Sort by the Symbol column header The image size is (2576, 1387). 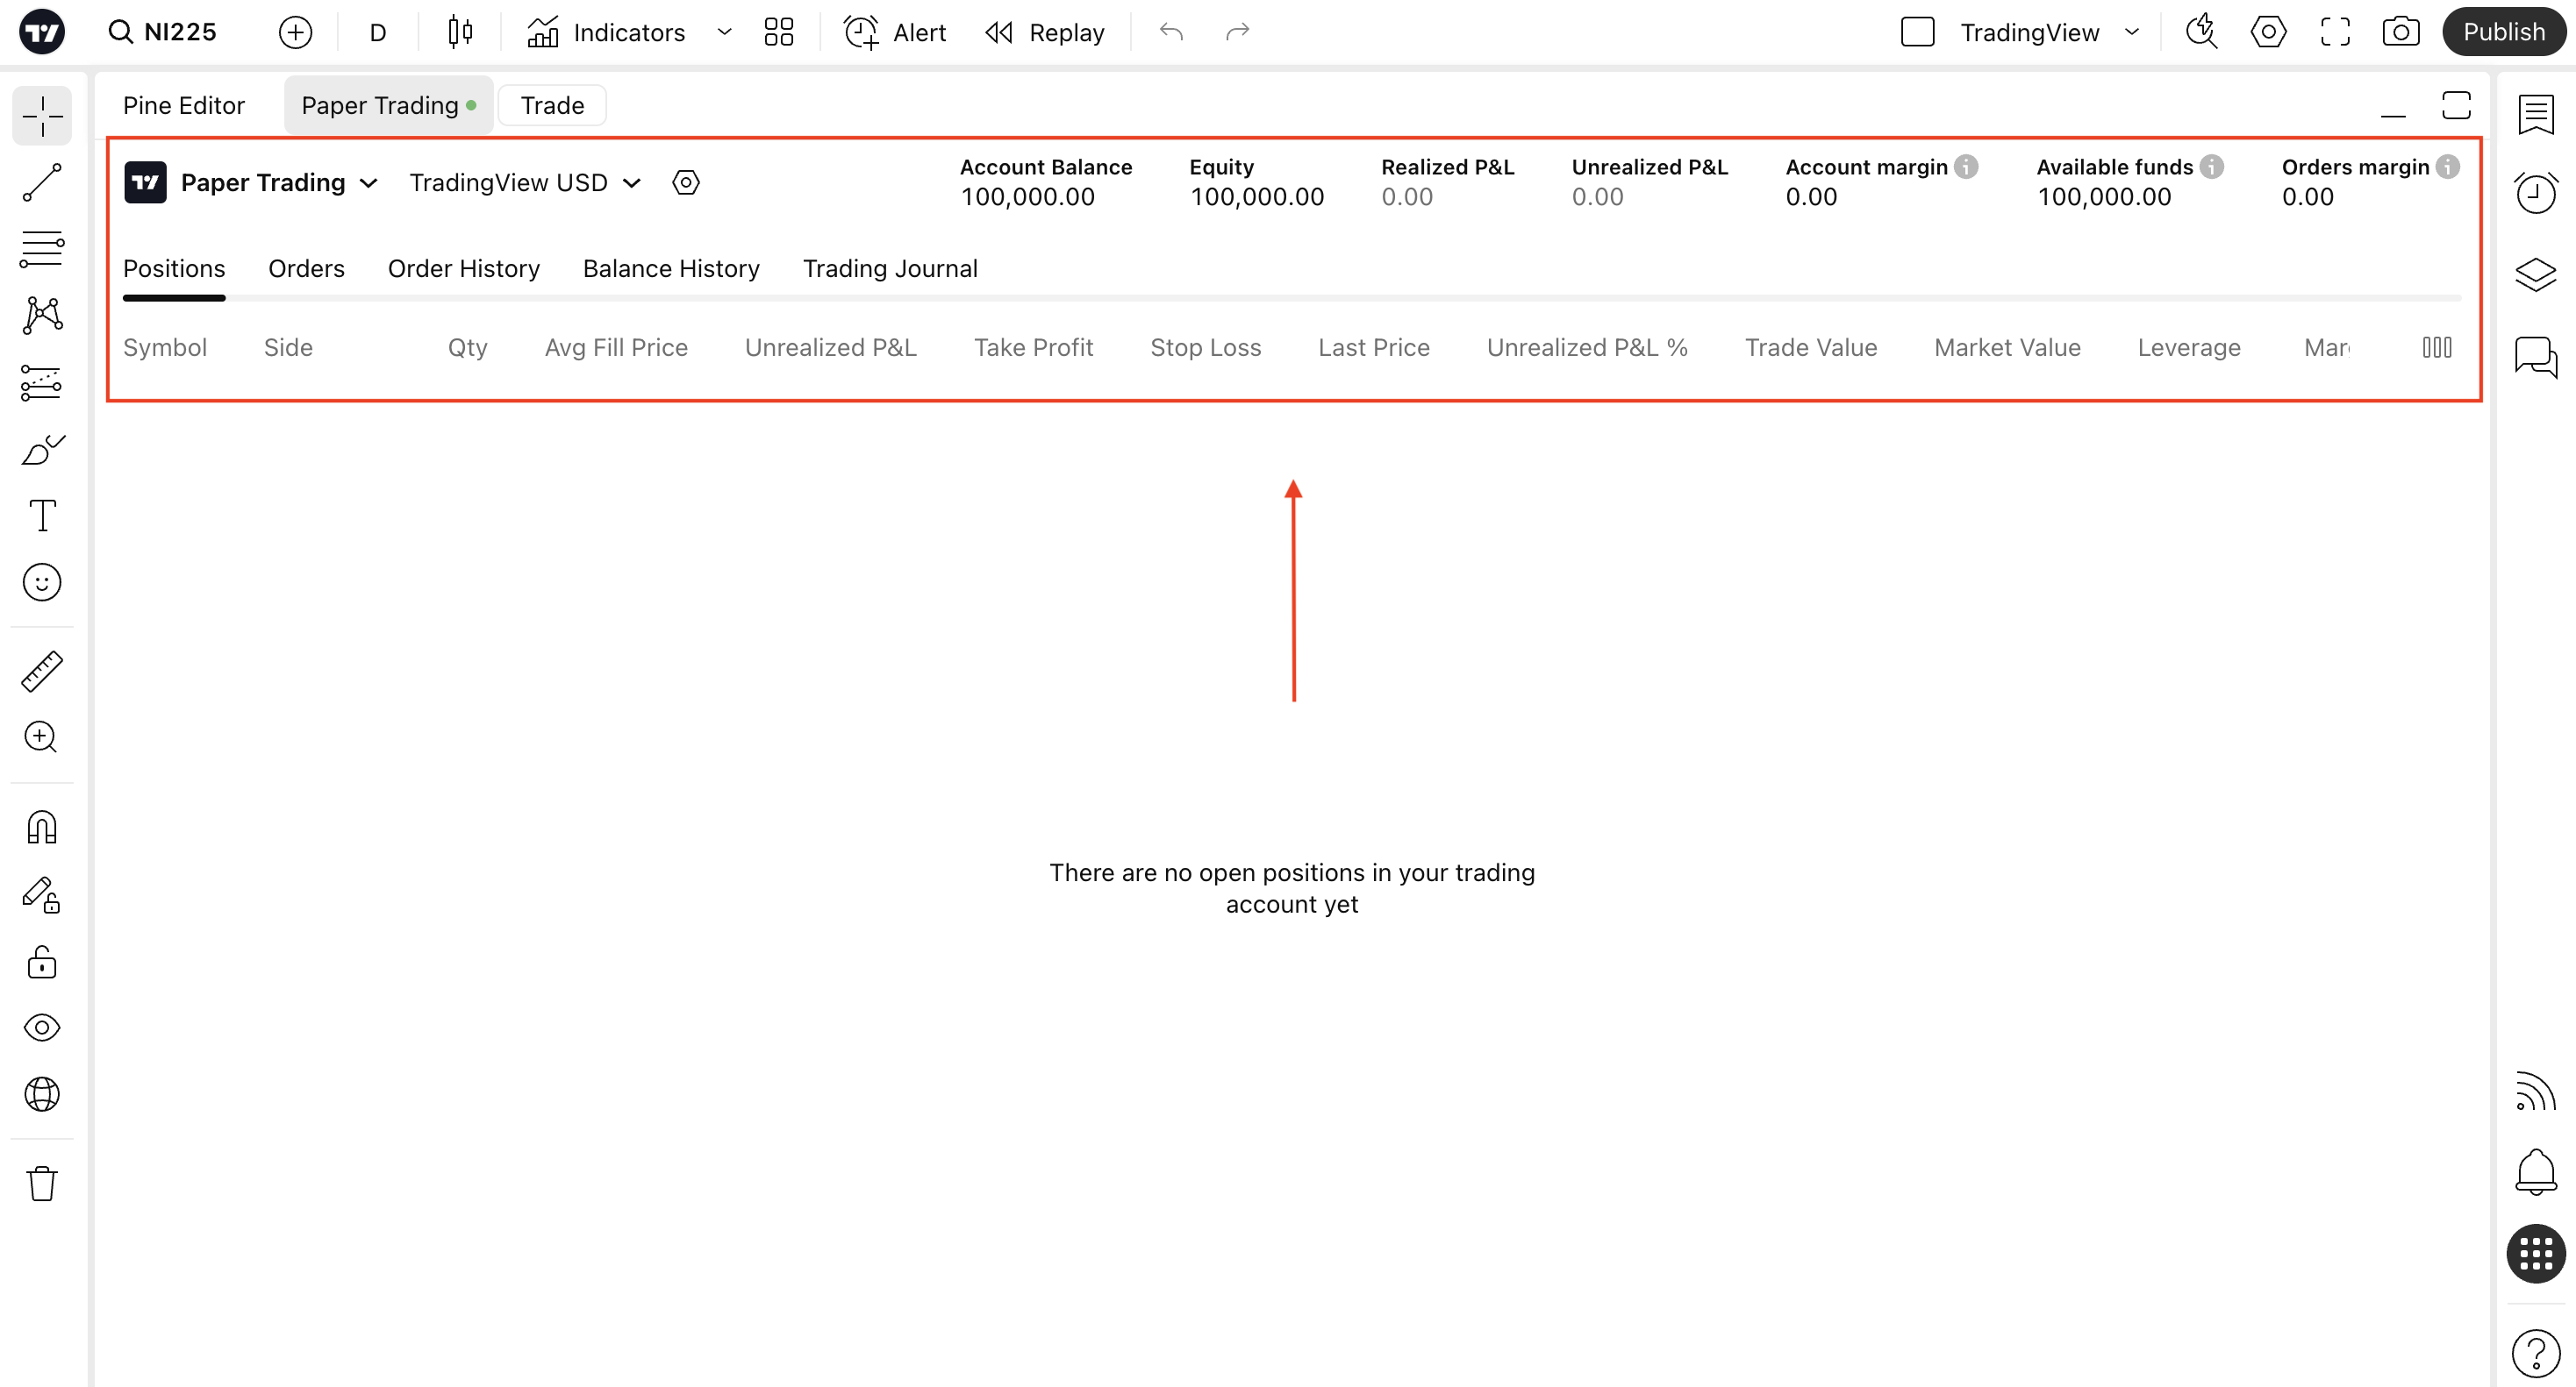[165, 347]
